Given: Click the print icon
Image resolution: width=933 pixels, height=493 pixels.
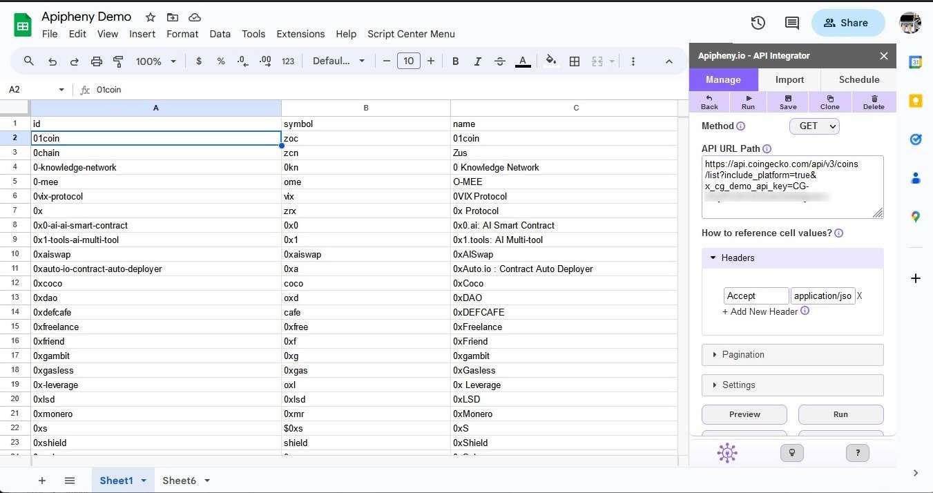Looking at the screenshot, I should pos(97,61).
